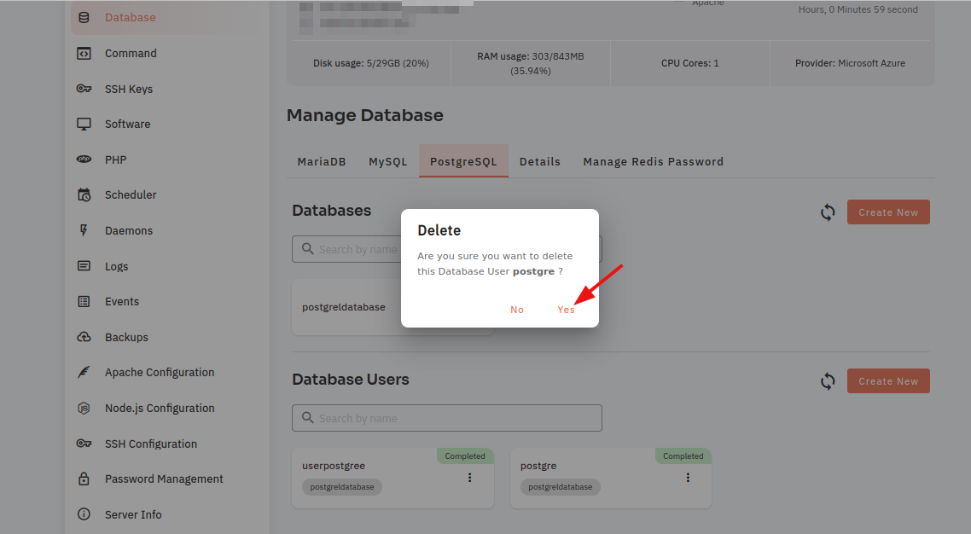This screenshot has width=971, height=534.
Task: Click the Logs icon in the sidebar
Action: (84, 266)
